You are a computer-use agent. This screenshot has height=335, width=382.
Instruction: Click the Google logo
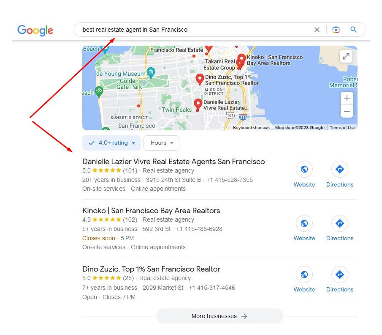click(35, 30)
